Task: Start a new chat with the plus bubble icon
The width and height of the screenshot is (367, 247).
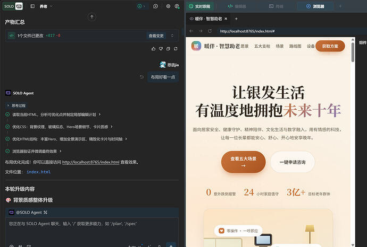Action: pyautogui.click(x=156, y=6)
